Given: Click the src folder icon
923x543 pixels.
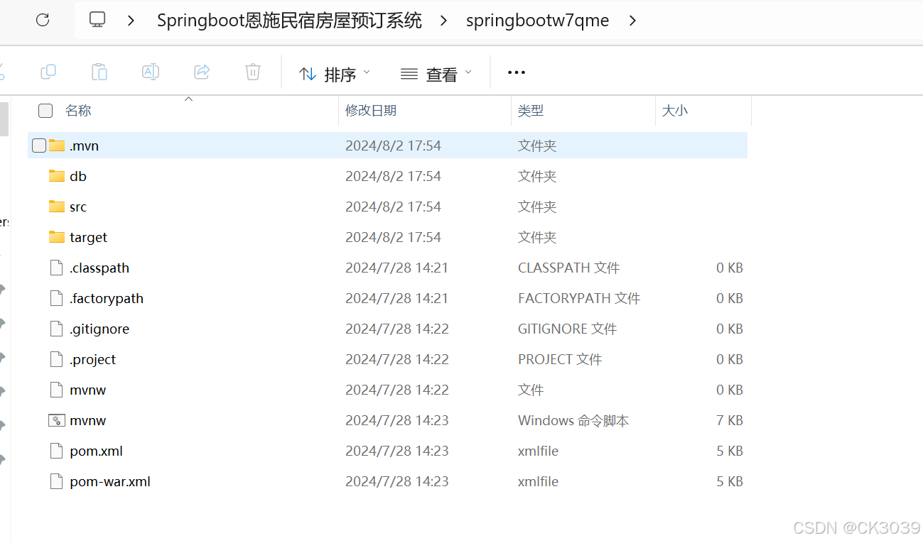Looking at the screenshot, I should tap(57, 207).
